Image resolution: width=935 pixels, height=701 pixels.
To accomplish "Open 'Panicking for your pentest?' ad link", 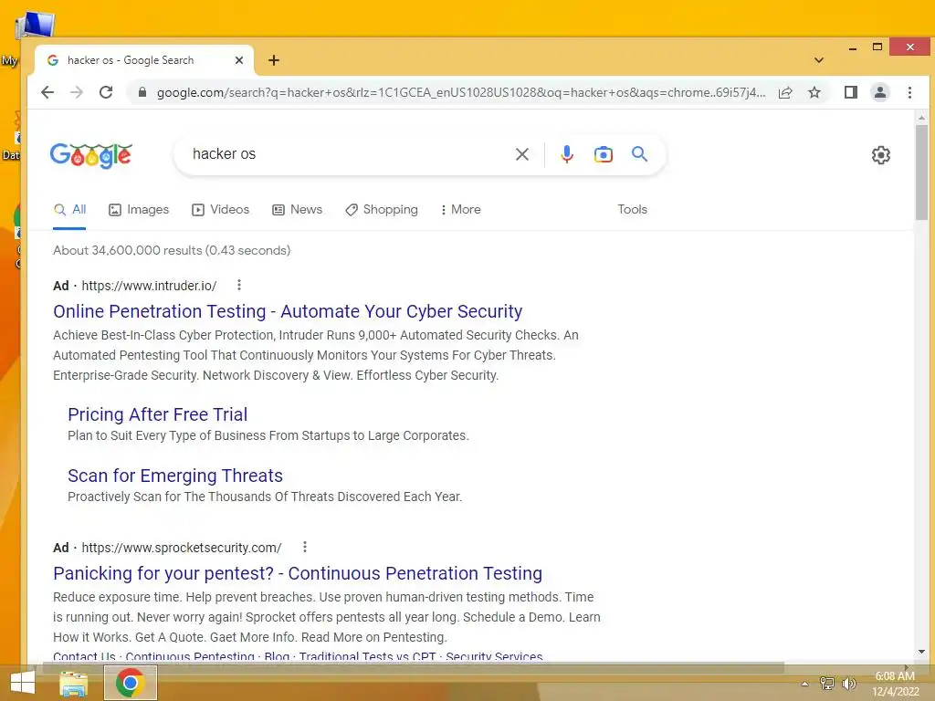I will (298, 573).
